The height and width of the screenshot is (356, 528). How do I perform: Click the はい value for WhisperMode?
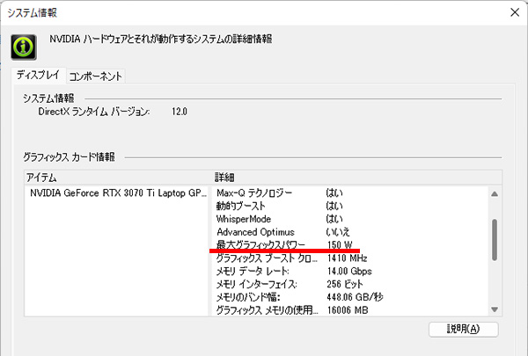(x=334, y=219)
